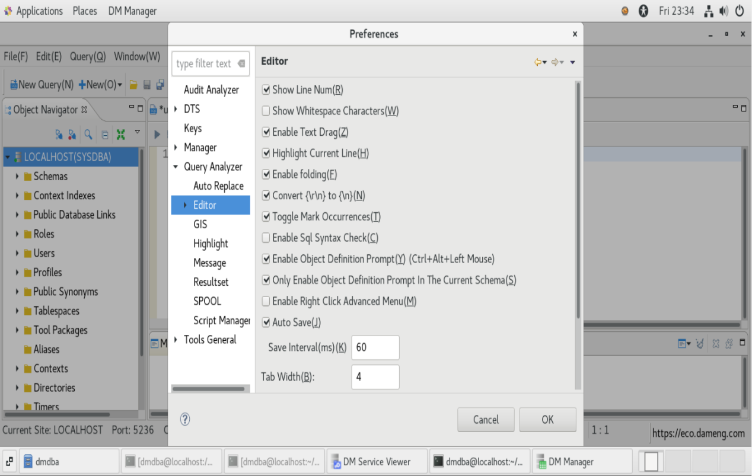
Task: Click the power icon in top bar
Action: tap(740, 11)
